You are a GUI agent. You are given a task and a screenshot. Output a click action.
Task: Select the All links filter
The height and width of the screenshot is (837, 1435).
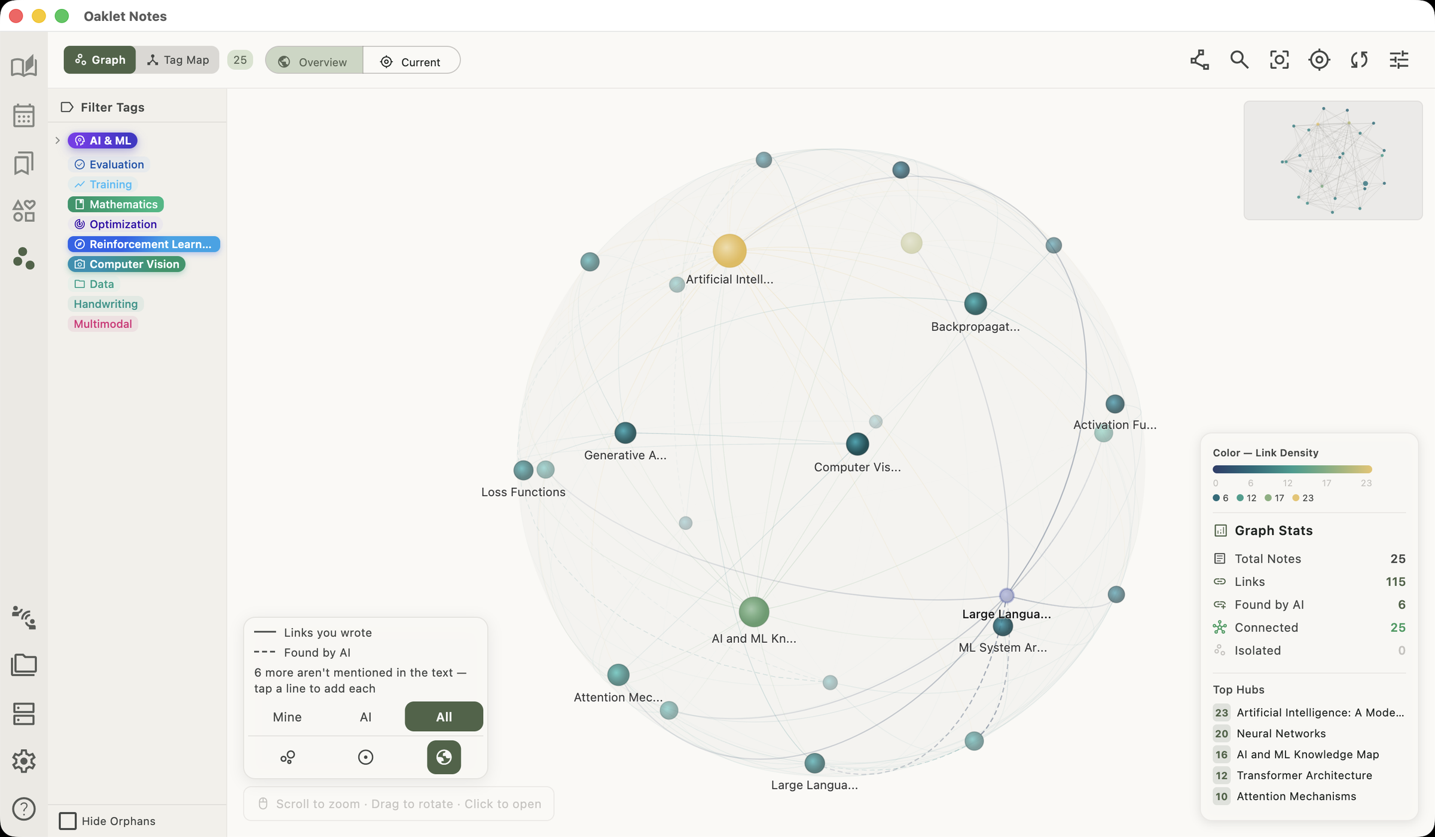click(444, 717)
